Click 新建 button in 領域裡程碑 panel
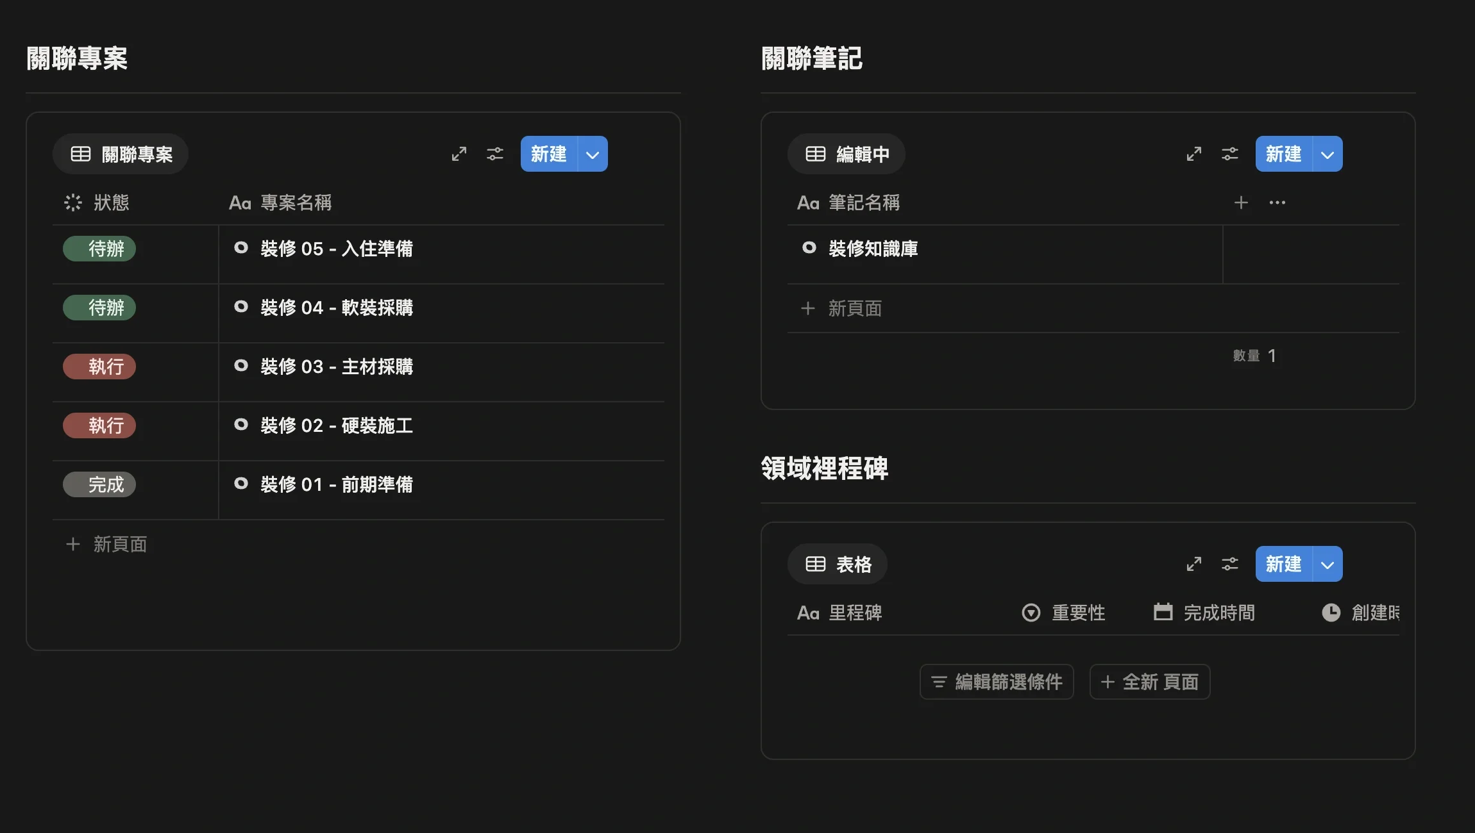Viewport: 1475px width, 833px height. 1284,564
